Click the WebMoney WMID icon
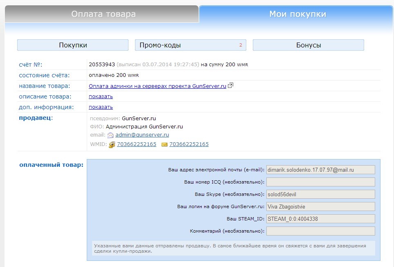This screenshot has height=267, width=394. [x=112, y=145]
